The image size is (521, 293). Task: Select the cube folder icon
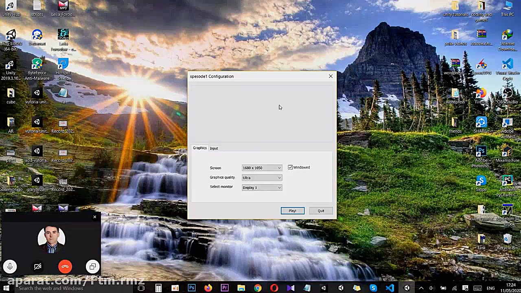[x=11, y=96]
